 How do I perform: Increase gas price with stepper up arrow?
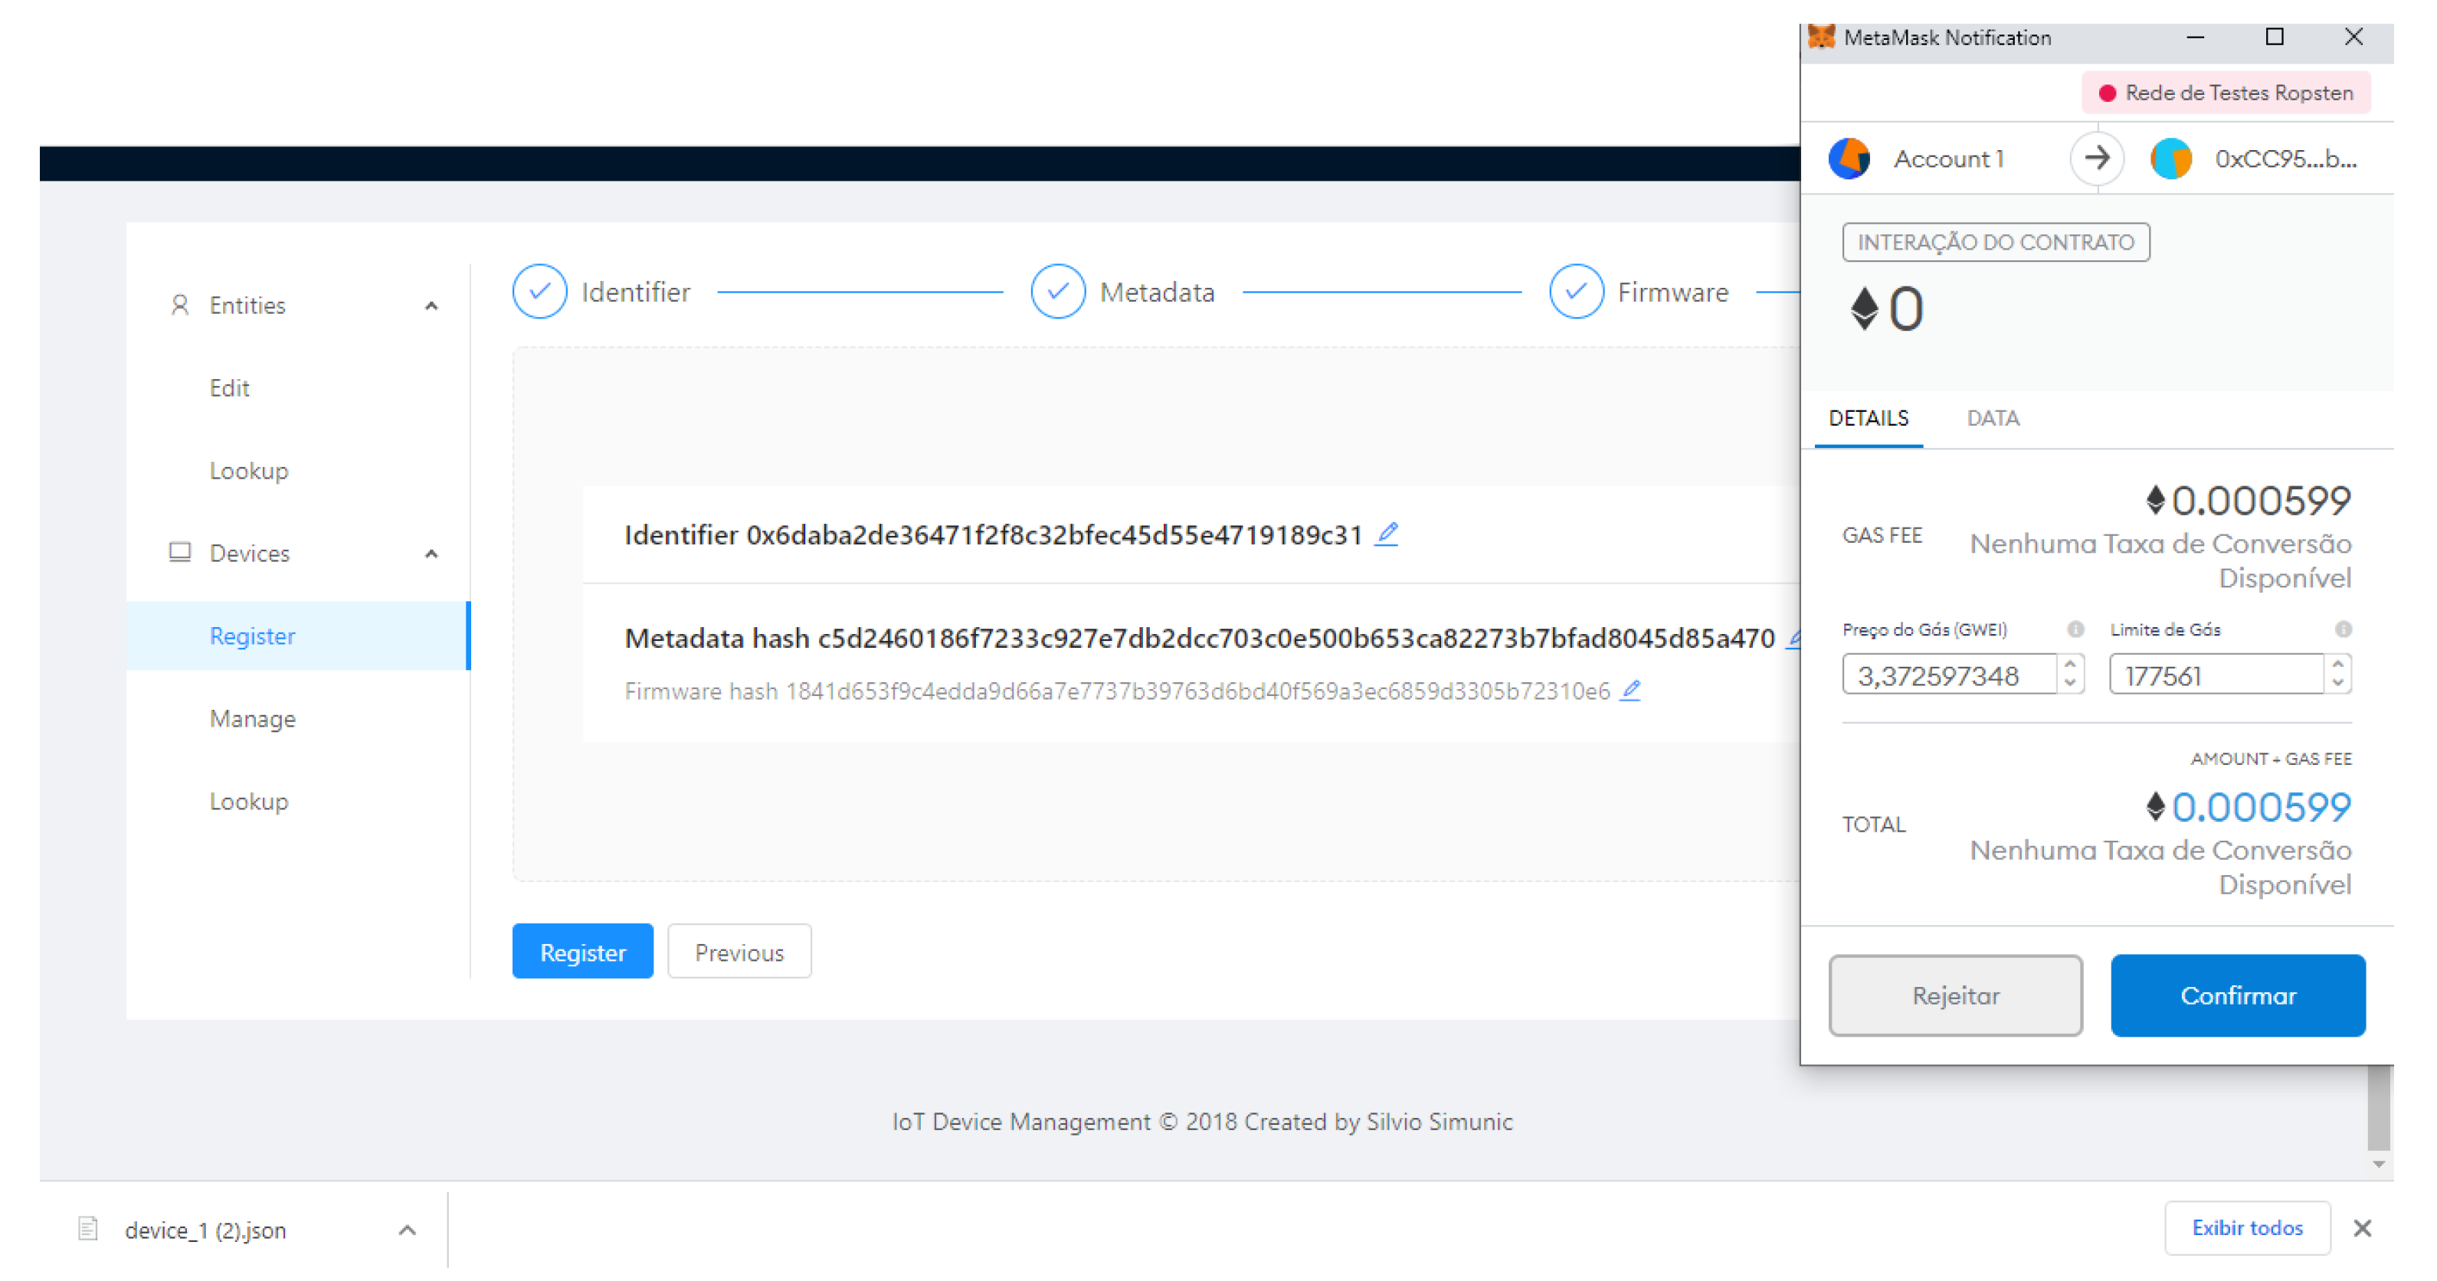[2070, 665]
